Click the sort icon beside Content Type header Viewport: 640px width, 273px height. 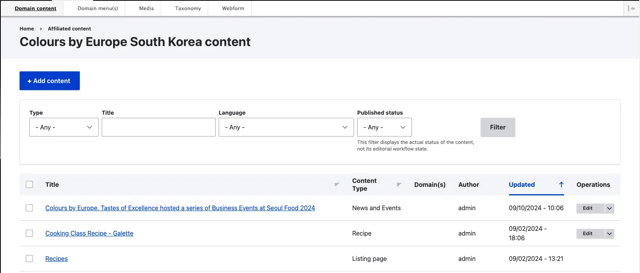click(x=399, y=184)
